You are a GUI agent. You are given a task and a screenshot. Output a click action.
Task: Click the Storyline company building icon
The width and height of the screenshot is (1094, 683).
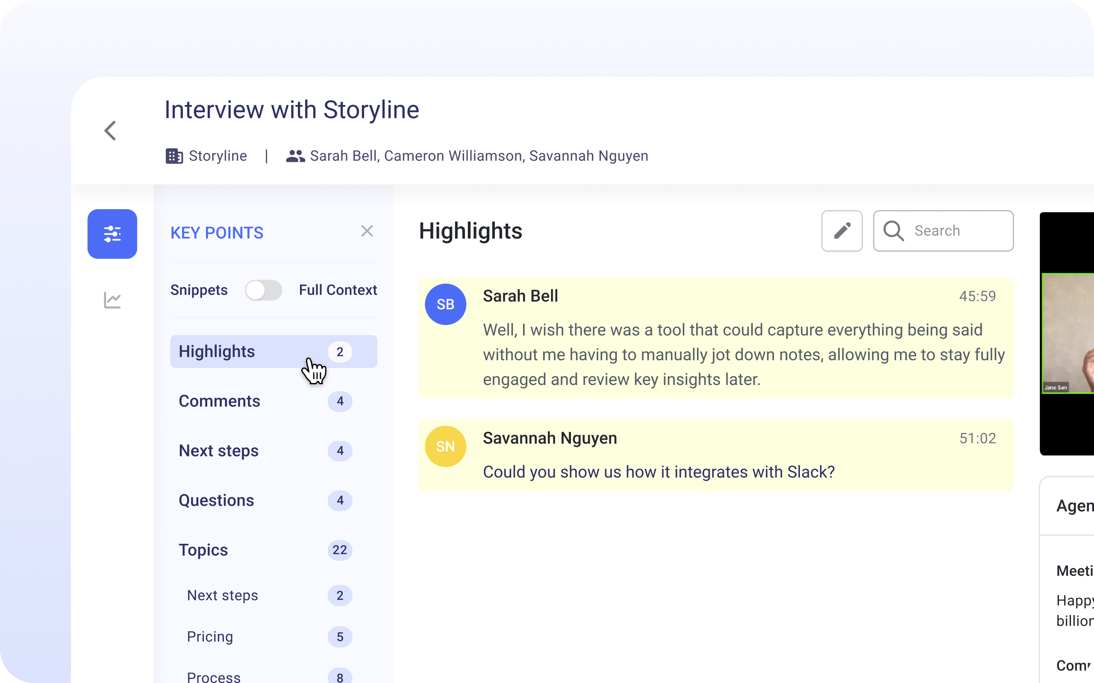click(x=174, y=156)
